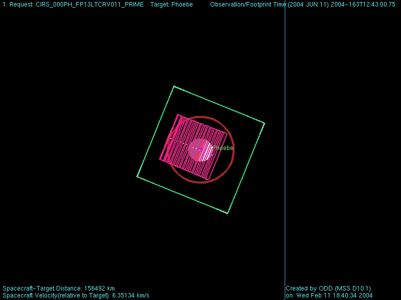This screenshot has width=401, height=300.
Task: Click the Spacecraft Velocity readout
Action: pos(76,295)
